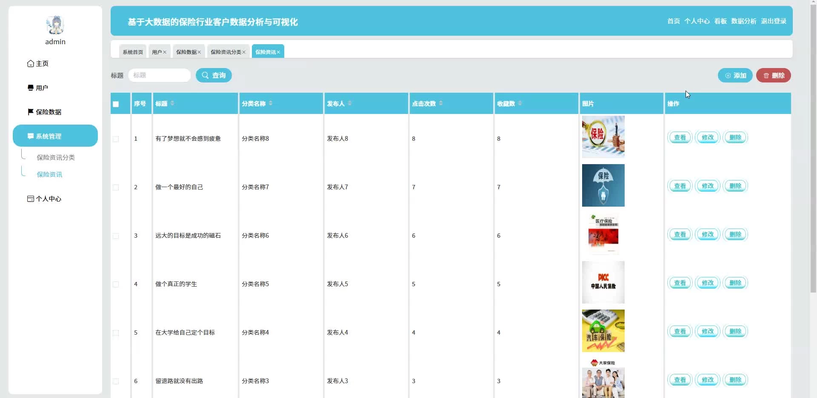Check the checkbox for row 4
This screenshot has height=398, width=817.
click(x=116, y=284)
